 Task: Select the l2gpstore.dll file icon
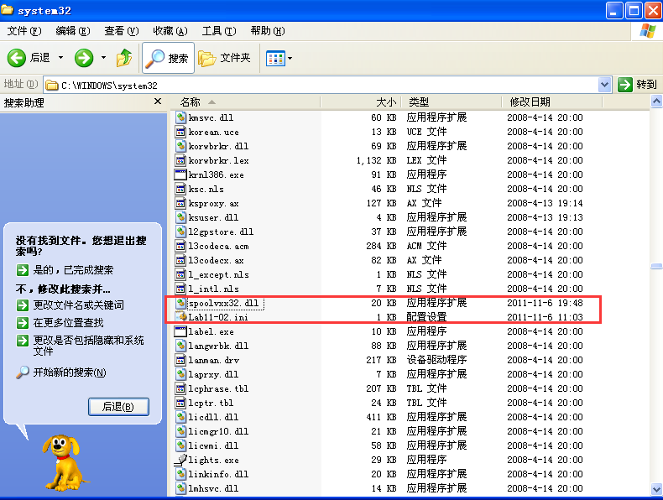click(x=180, y=232)
